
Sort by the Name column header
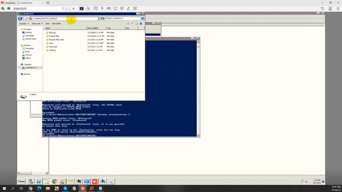65,28
